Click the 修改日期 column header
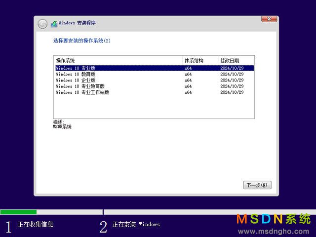The image size is (316, 237). [236, 60]
